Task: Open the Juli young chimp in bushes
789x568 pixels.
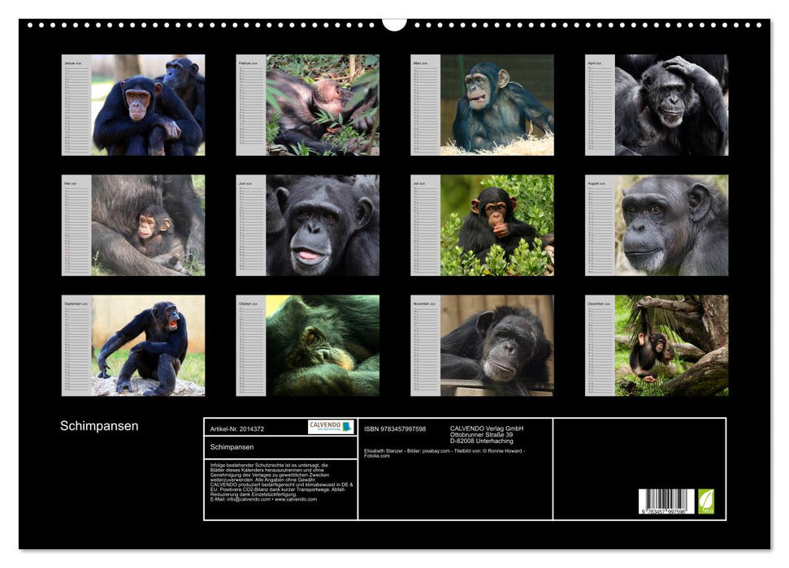Action: 496,226
